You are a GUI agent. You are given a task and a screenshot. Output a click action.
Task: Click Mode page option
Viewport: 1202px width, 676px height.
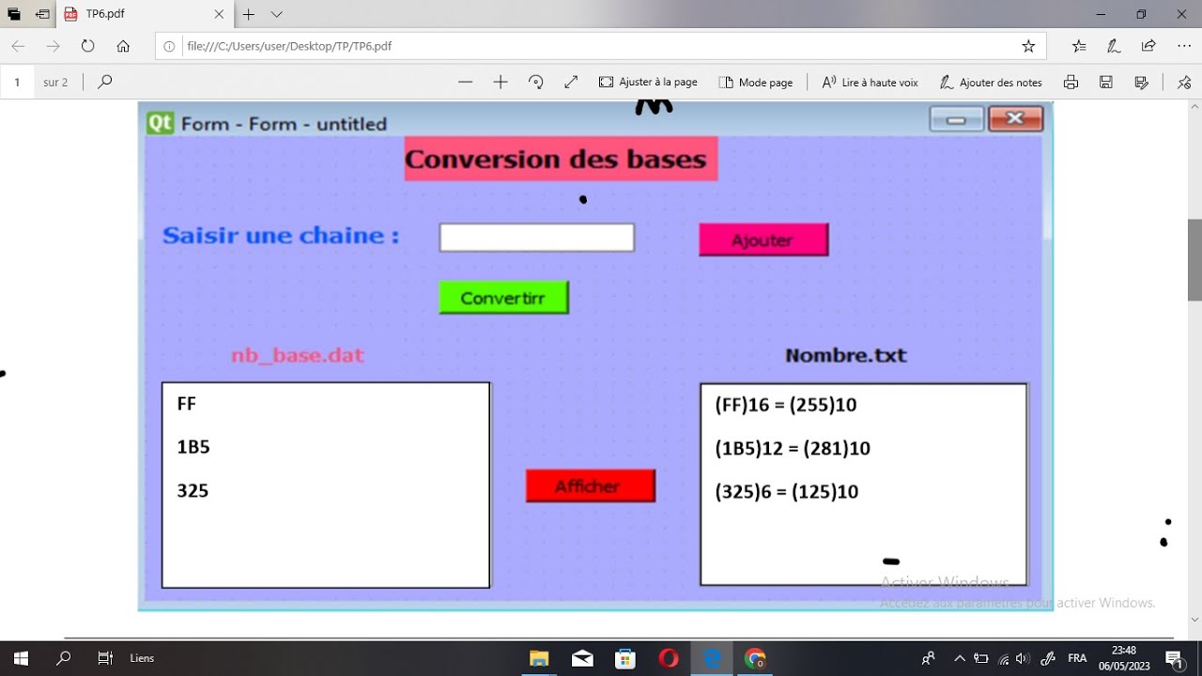point(756,82)
